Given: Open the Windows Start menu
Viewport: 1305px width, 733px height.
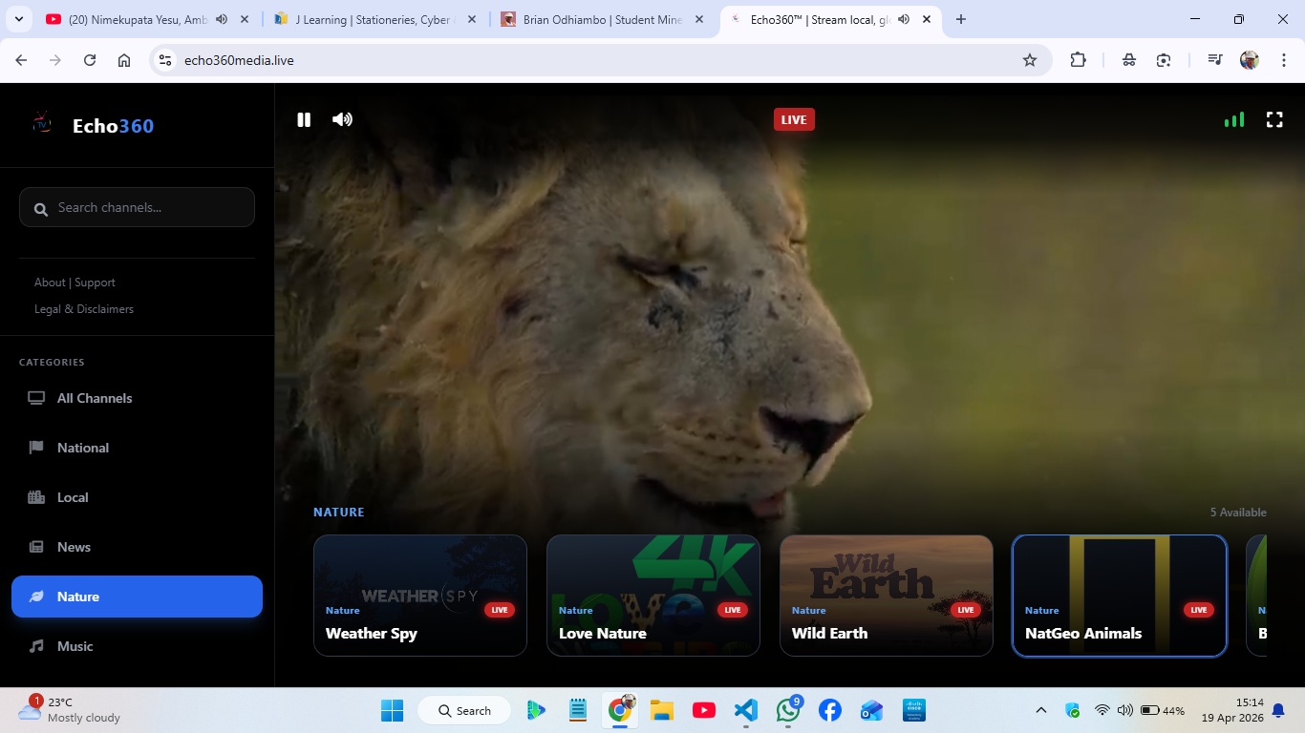Looking at the screenshot, I should coord(392,710).
